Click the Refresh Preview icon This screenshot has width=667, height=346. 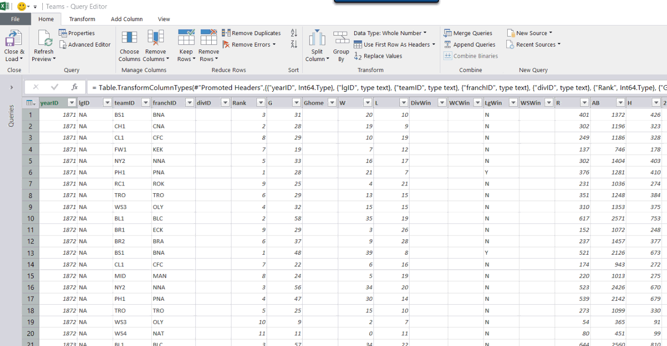(x=44, y=39)
